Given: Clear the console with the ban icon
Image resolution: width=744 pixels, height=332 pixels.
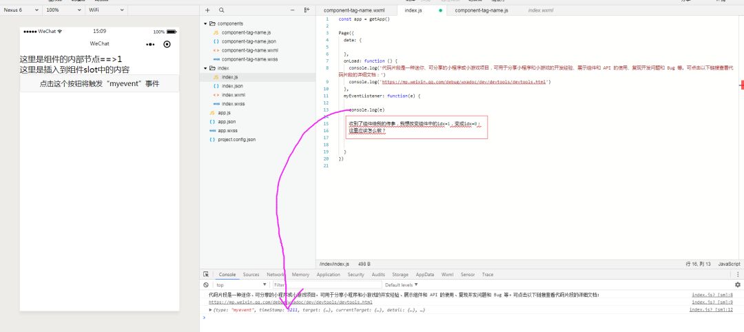Looking at the screenshot, I should (x=206, y=285).
